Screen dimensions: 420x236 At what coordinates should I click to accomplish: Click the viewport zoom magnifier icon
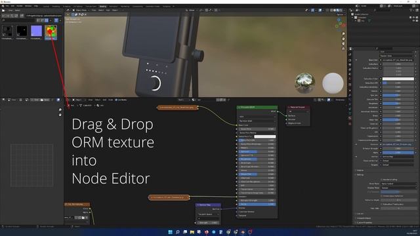(x=343, y=33)
